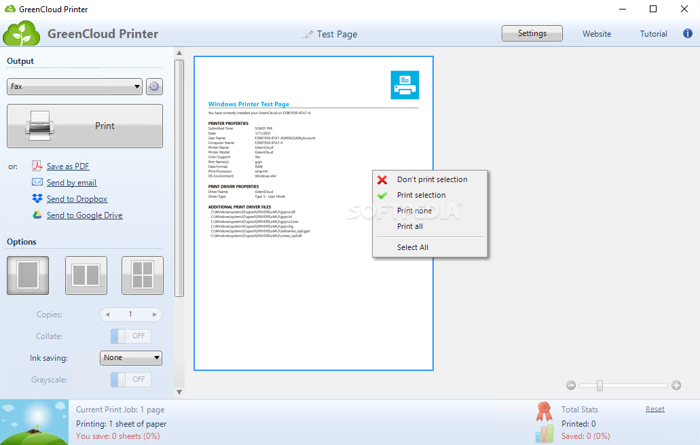The image size is (700, 445).
Task: Click Send to Dropbox link
Action: [x=77, y=199]
